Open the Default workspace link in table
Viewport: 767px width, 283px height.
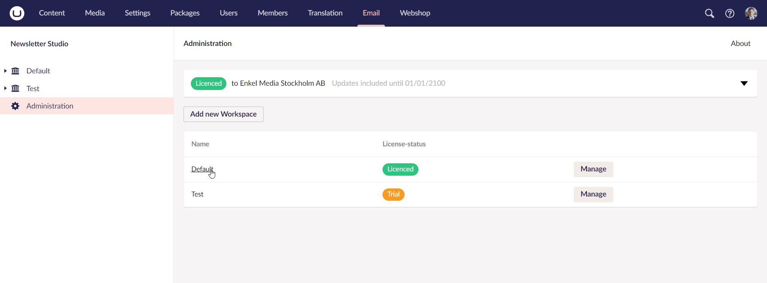tap(201, 169)
